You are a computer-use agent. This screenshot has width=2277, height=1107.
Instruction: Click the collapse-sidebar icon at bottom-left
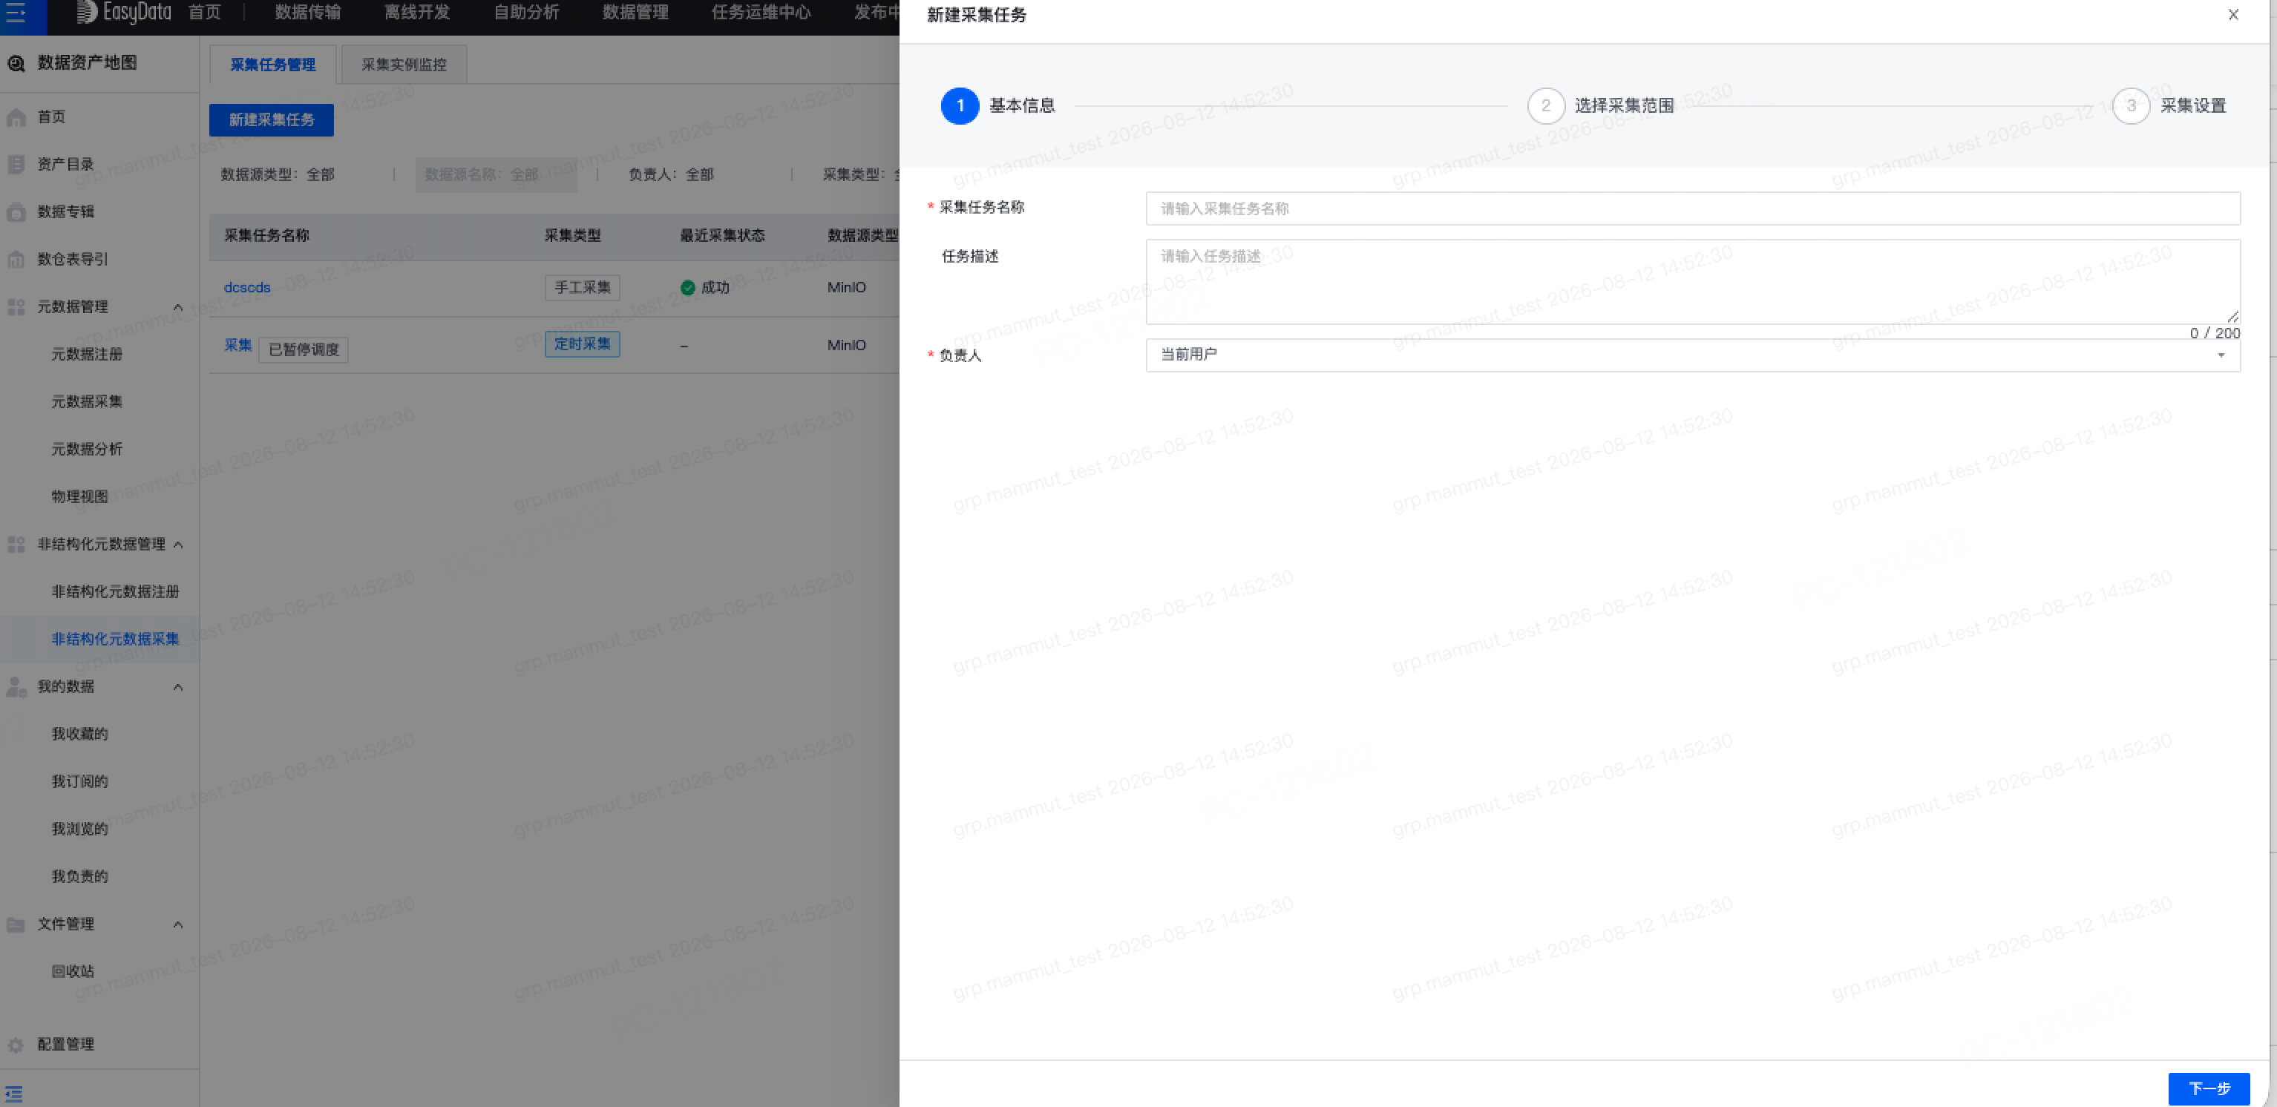(x=14, y=1094)
